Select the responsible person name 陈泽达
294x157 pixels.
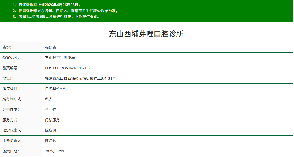(x=51, y=141)
